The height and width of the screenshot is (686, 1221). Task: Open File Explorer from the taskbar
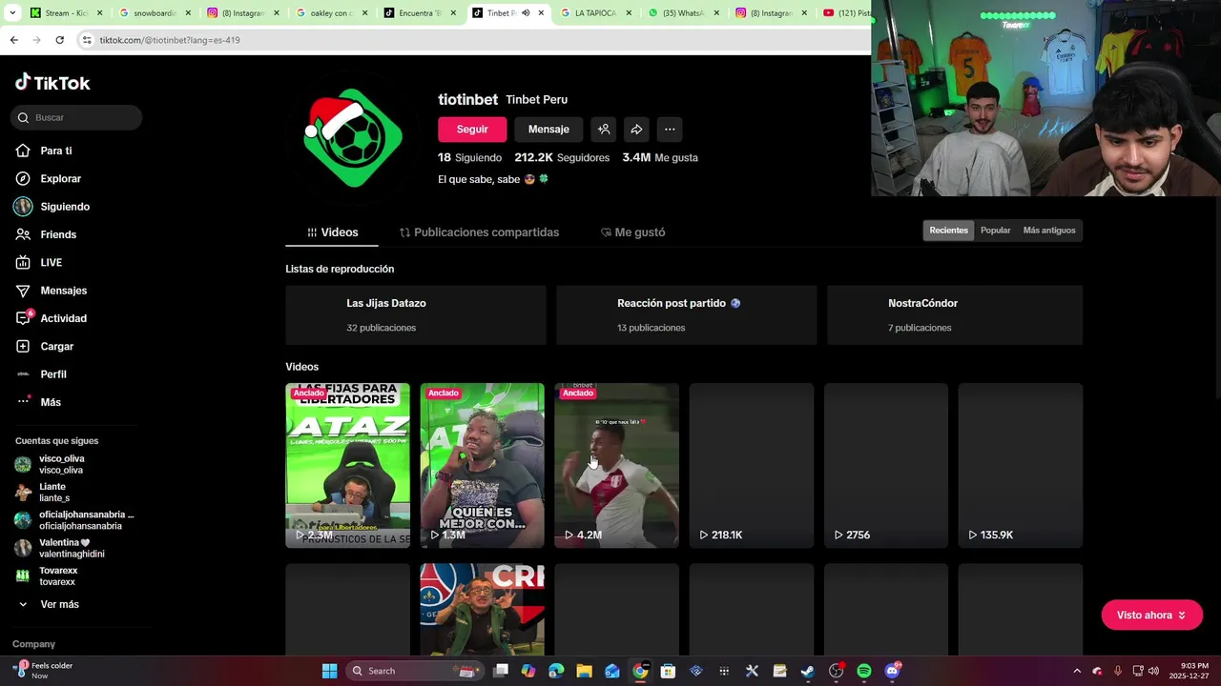[584, 671]
